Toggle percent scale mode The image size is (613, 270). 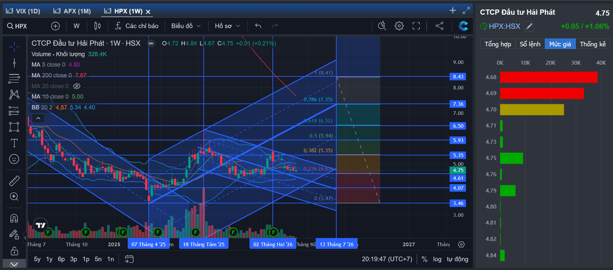tap(424, 259)
